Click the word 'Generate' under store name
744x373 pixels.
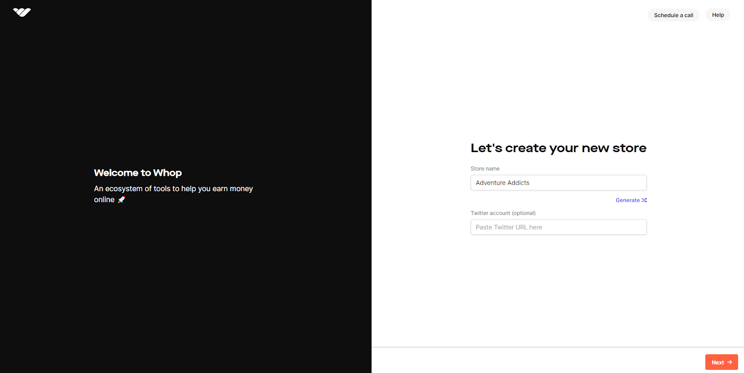pyautogui.click(x=627, y=200)
